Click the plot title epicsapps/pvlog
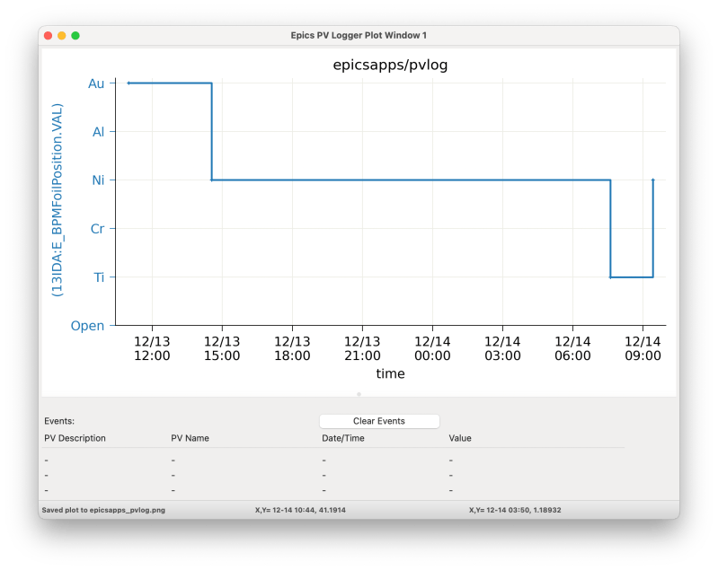 (390, 65)
